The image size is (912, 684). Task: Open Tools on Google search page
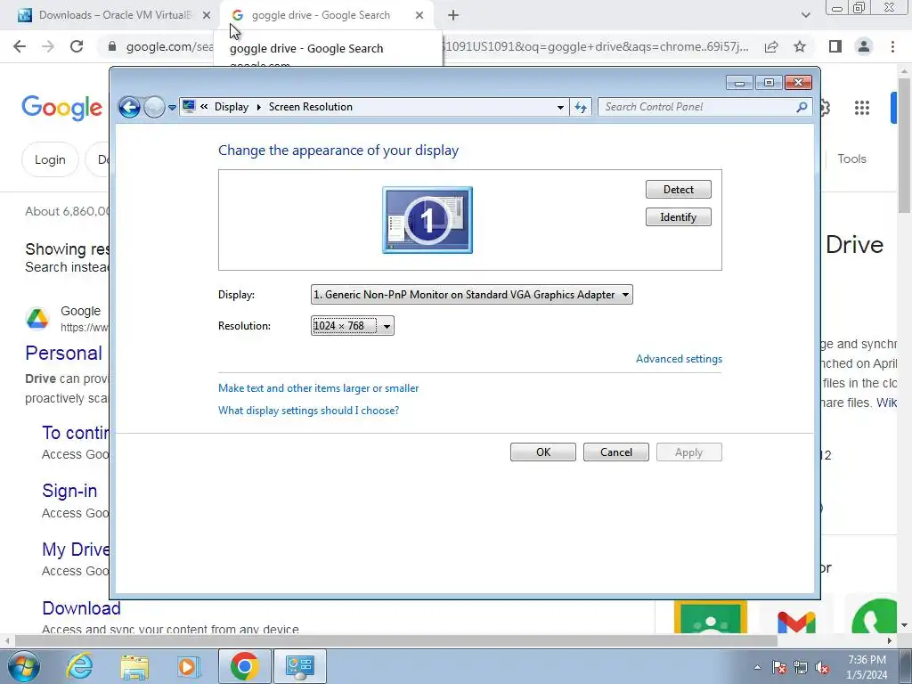(851, 159)
